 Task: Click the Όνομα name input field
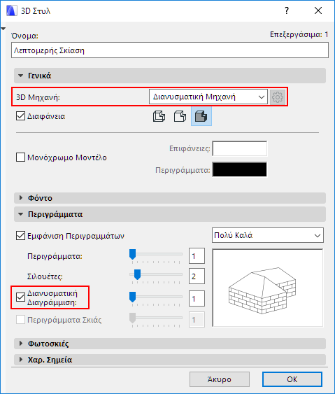pyautogui.click(x=170, y=50)
